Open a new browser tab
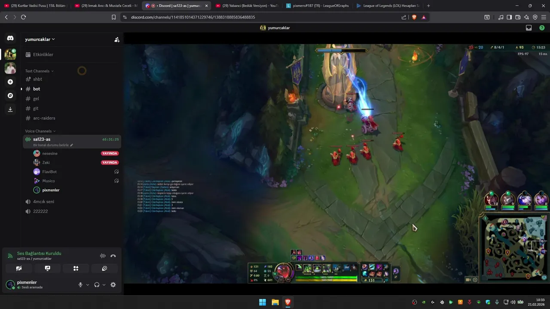Viewport: 550px width, 309px height. pyautogui.click(x=428, y=6)
